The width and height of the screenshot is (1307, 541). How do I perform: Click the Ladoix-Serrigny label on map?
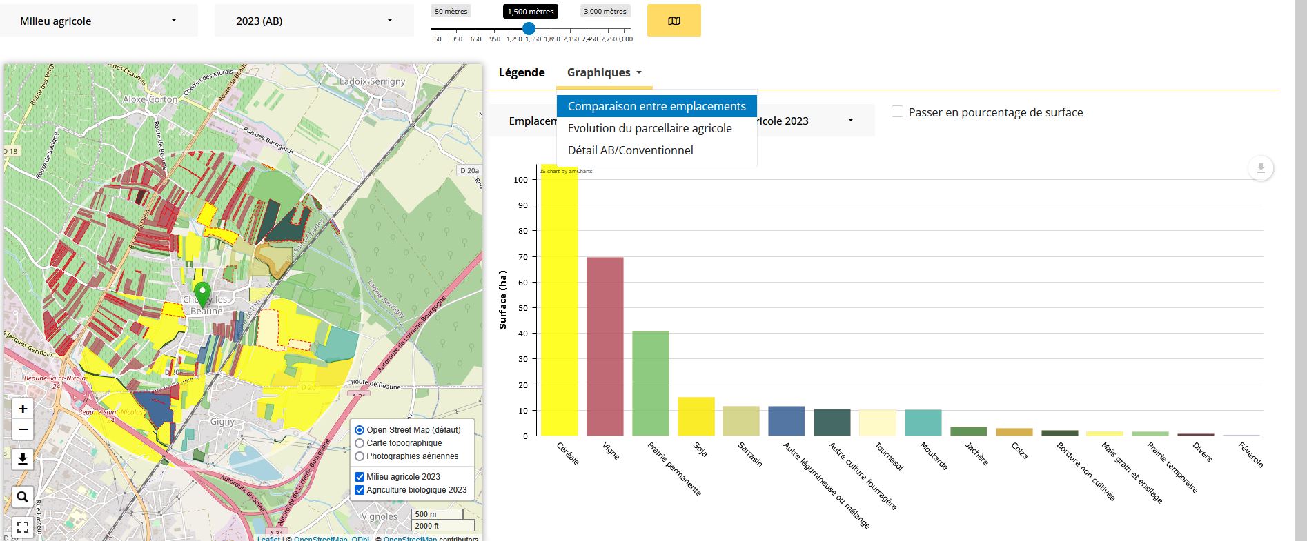(373, 81)
